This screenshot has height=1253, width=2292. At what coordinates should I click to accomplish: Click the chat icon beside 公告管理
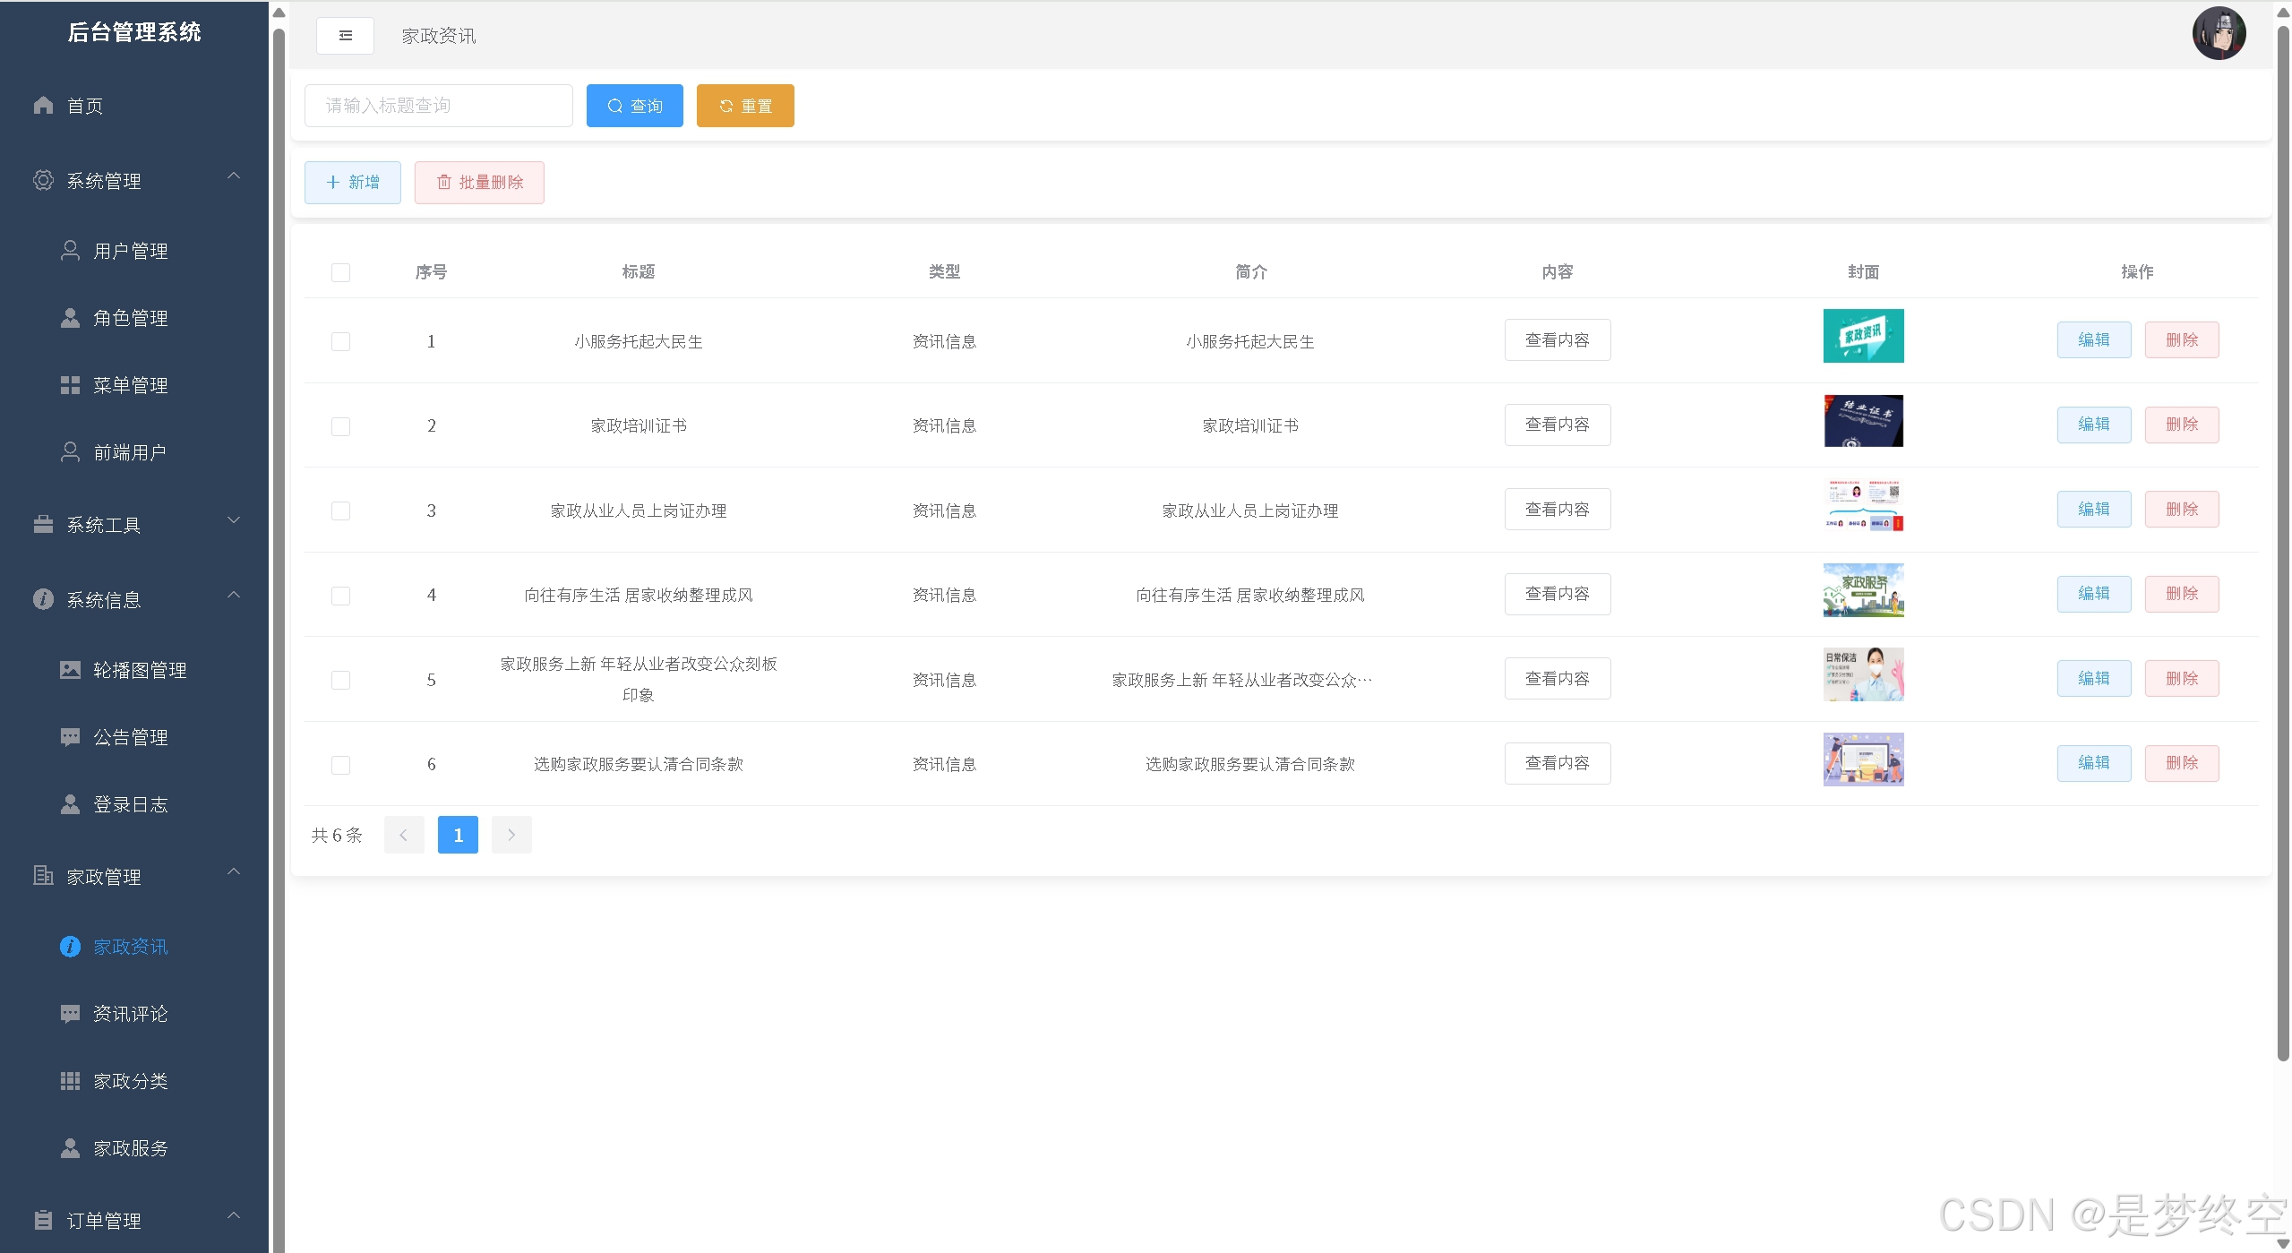(x=70, y=737)
